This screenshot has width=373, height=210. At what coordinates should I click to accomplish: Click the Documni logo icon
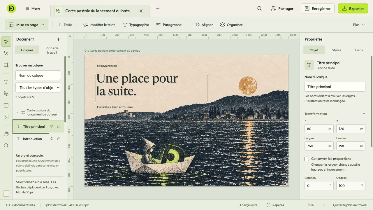coord(11,8)
